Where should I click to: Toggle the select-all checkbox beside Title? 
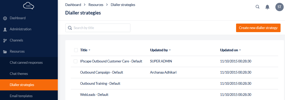(x=76, y=50)
